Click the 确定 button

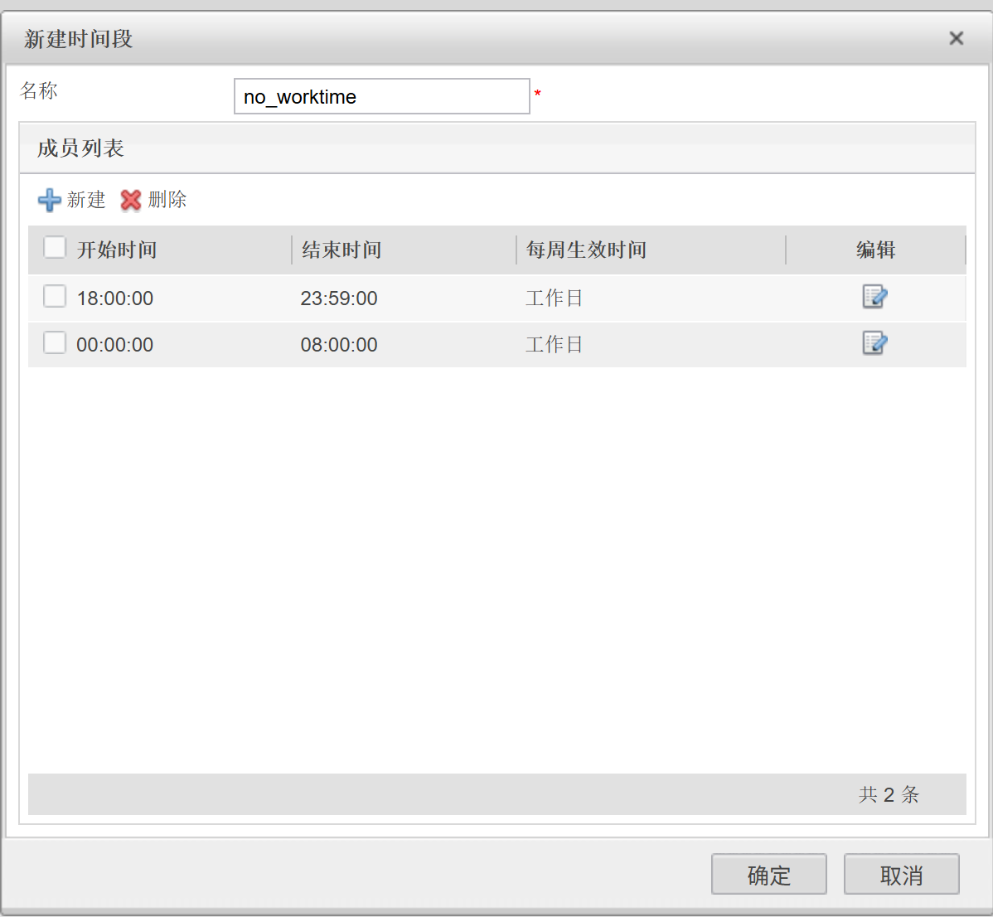[x=769, y=875]
